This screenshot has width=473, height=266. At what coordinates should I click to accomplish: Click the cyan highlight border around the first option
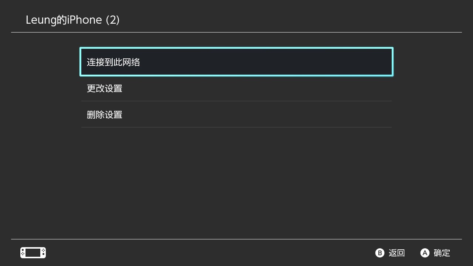tap(236, 48)
